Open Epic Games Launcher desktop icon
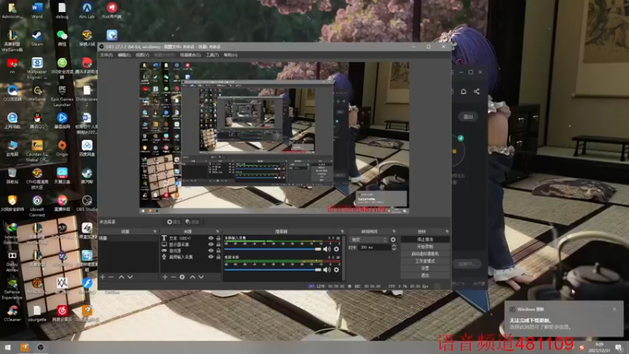Viewport: 629px width, 354px height. click(x=62, y=96)
